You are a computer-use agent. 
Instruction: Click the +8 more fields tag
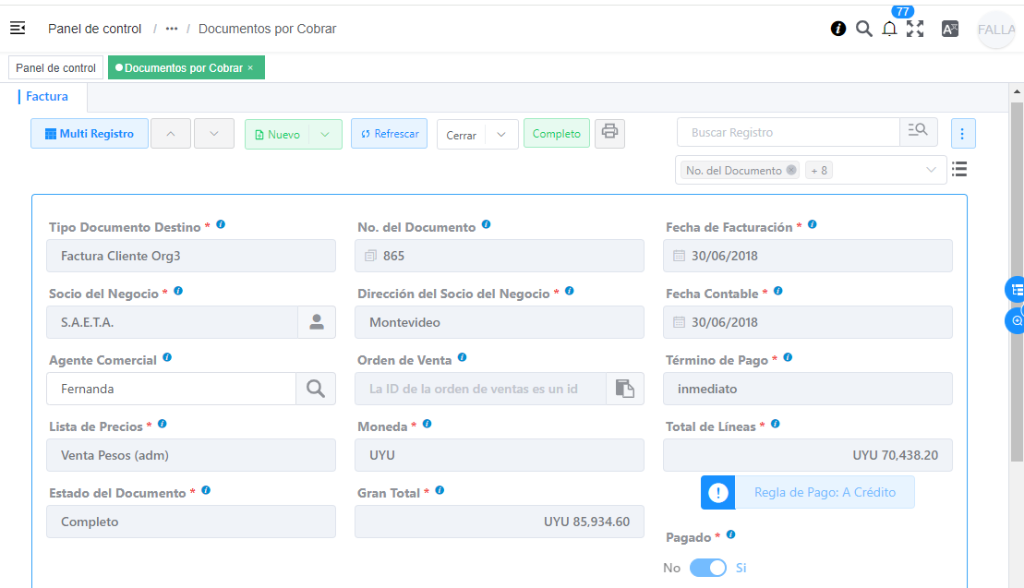[x=819, y=171]
